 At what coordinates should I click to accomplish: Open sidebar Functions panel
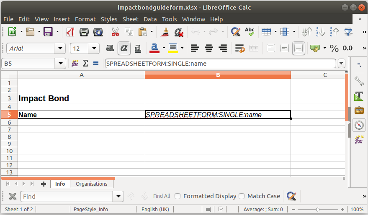pos(359,140)
